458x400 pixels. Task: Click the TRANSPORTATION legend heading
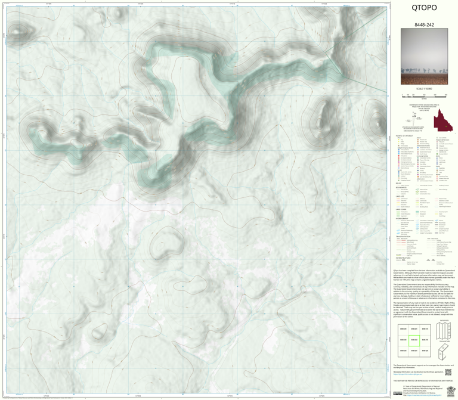[x=403, y=237]
